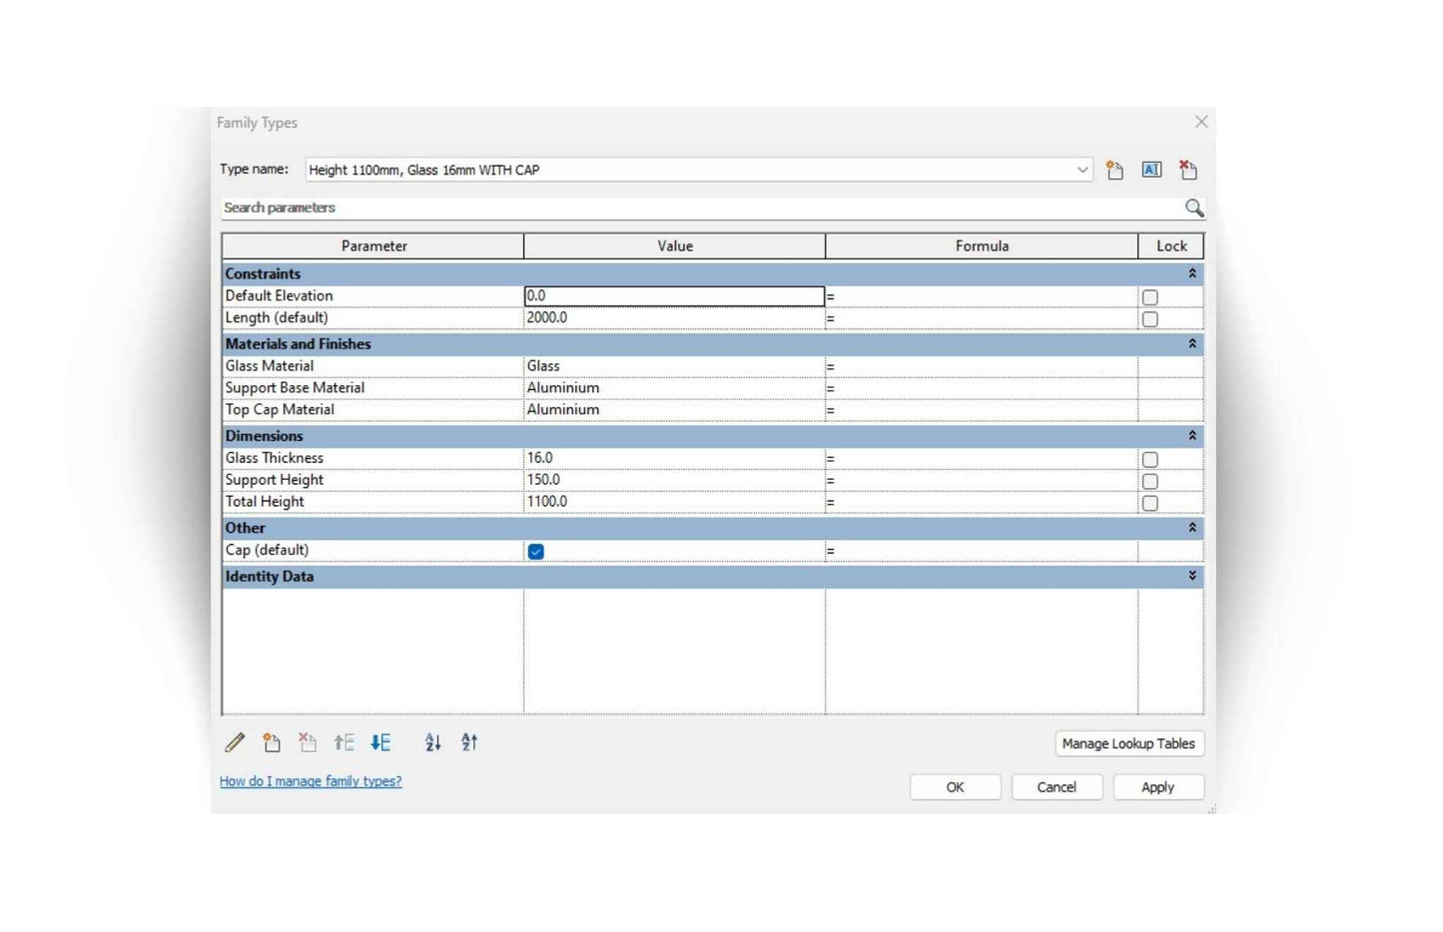Select the Glass Thickness parameter name
1443x932 pixels.
click(275, 458)
